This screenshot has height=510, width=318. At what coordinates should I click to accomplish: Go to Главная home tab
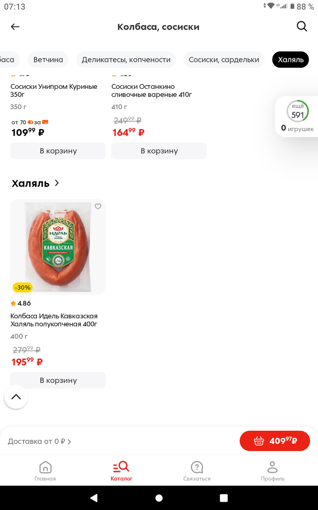45,471
